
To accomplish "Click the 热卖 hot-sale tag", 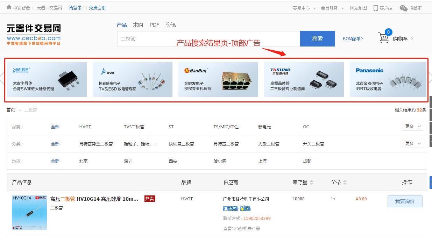I will point(149,199).
